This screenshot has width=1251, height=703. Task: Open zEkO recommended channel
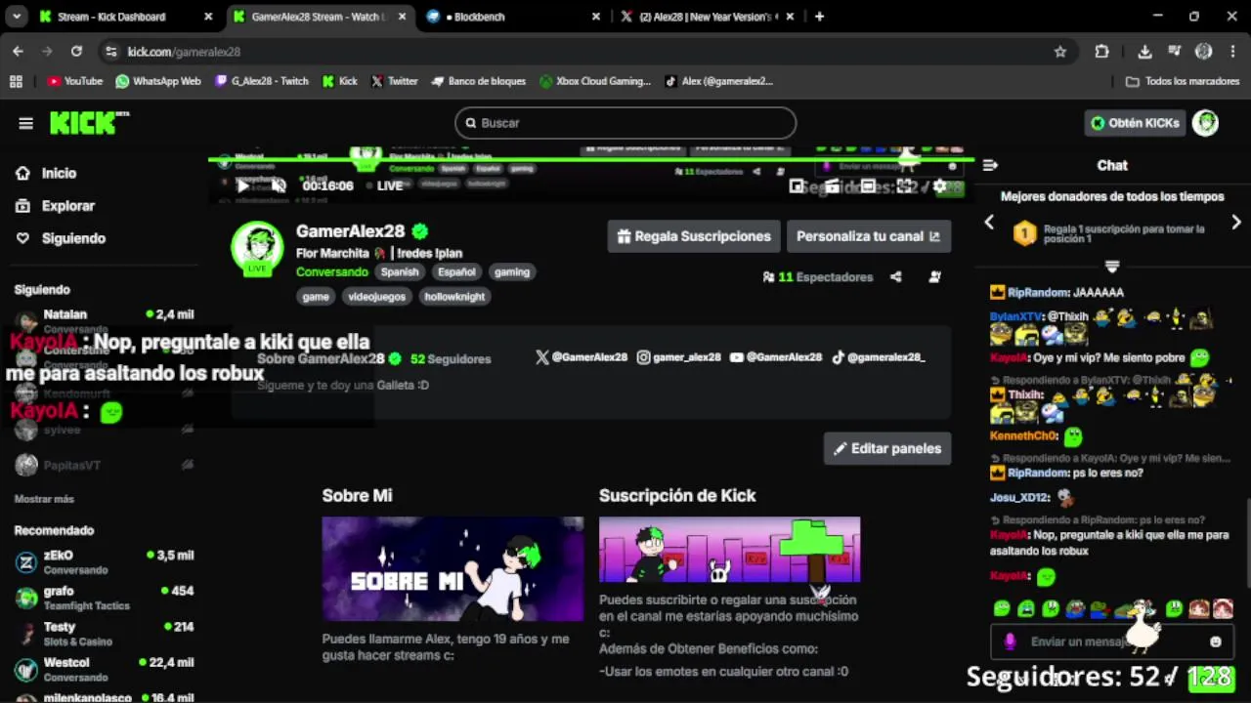104,562
